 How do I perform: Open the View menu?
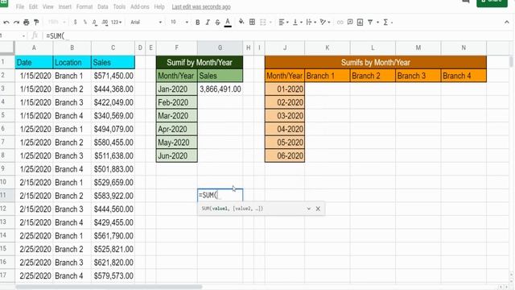pyautogui.click(x=48, y=6)
